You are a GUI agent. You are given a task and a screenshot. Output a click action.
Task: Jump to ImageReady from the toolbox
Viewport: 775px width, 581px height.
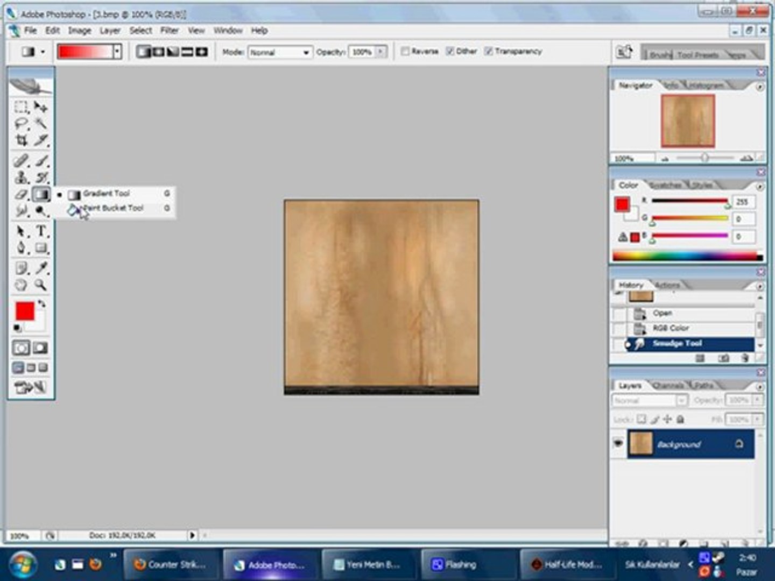[x=31, y=387]
